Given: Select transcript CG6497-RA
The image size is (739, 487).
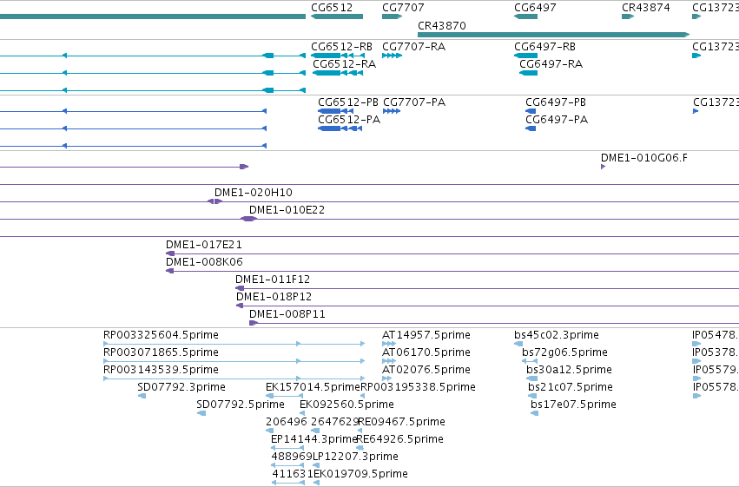Looking at the screenshot, I should click(528, 73).
